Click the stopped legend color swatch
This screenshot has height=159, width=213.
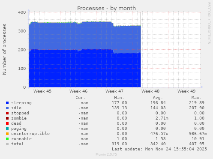[7, 113]
